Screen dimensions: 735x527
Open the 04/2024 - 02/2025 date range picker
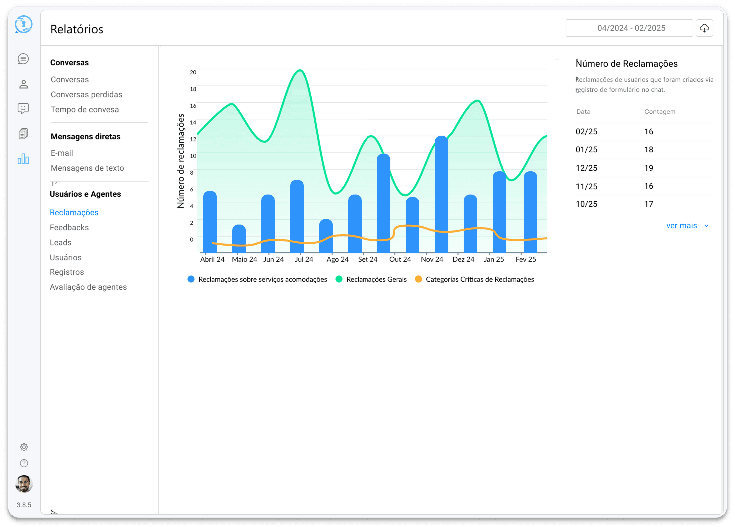(x=629, y=28)
